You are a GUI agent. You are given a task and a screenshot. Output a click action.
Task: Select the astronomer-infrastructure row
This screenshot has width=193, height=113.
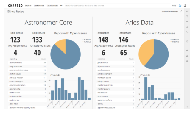27,70
